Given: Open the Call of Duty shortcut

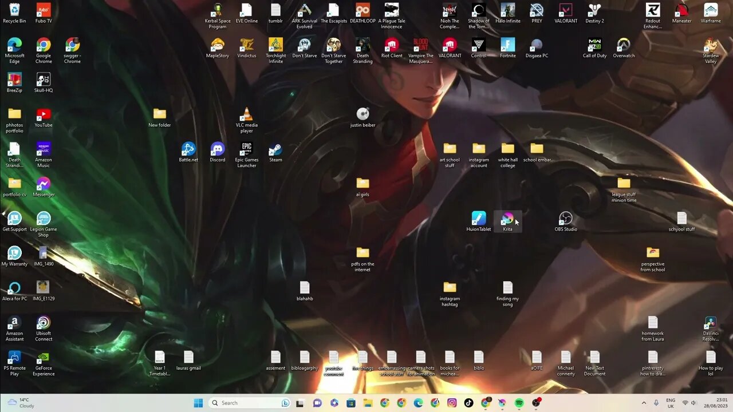Looking at the screenshot, I should click(594, 48).
